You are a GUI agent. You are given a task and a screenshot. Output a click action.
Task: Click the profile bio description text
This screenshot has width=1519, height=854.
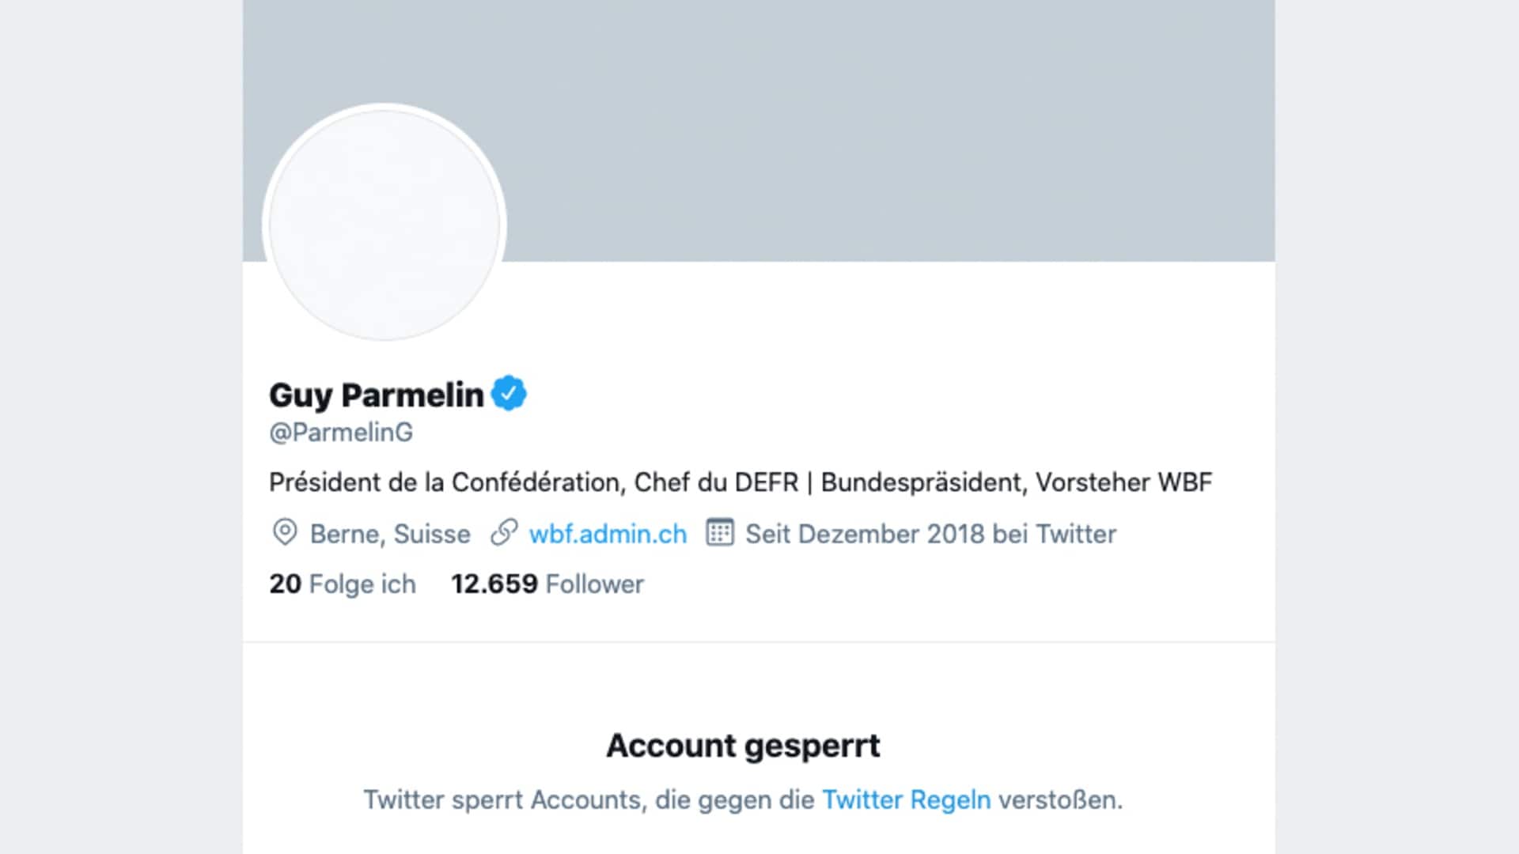[x=741, y=482]
